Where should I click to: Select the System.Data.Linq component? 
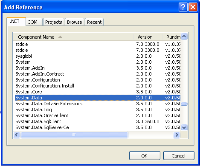[98, 110]
